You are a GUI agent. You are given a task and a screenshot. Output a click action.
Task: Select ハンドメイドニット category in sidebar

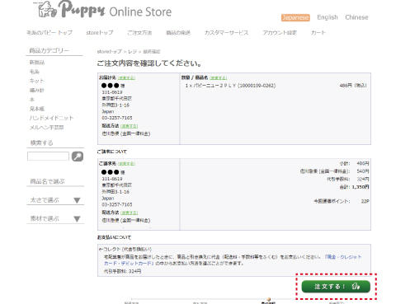click(51, 118)
